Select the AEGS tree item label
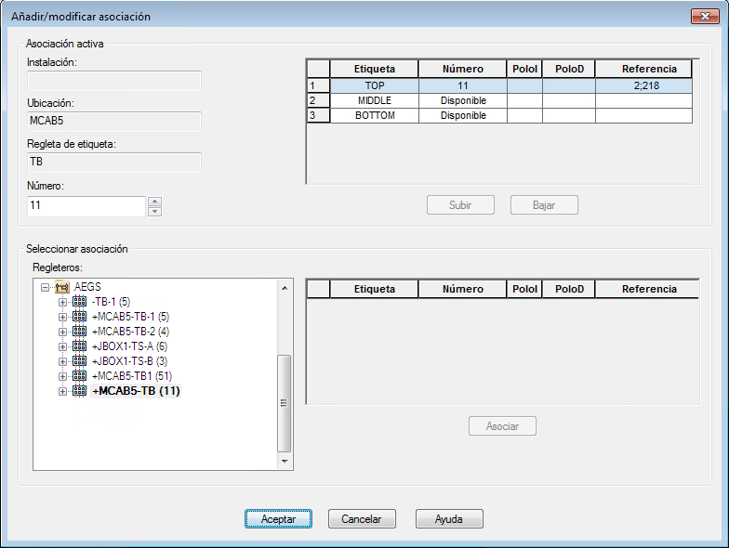This screenshot has width=729, height=548. click(87, 287)
